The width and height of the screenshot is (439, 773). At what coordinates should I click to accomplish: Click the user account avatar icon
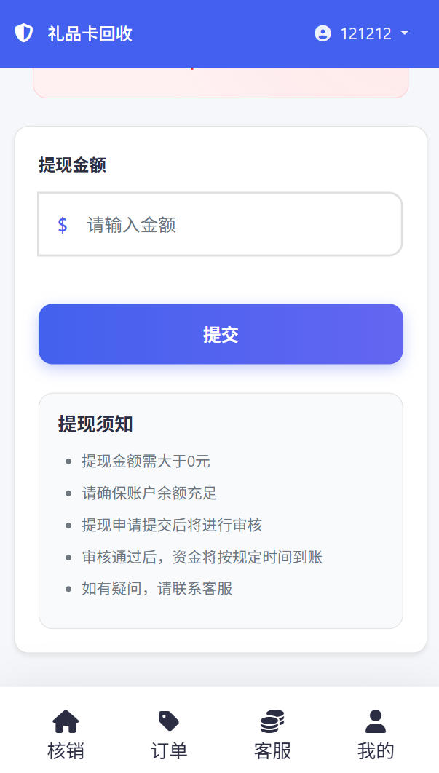click(323, 33)
